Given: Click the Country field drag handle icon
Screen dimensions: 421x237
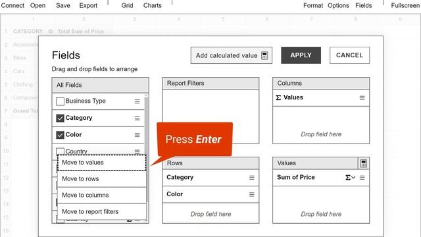Looking at the screenshot, I should pyautogui.click(x=137, y=151).
